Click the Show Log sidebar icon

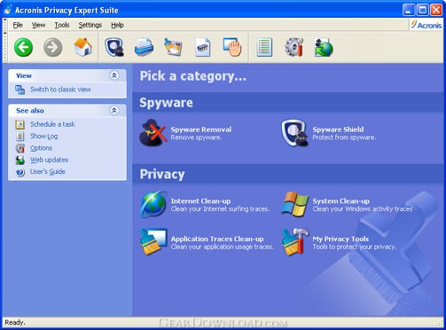point(20,137)
